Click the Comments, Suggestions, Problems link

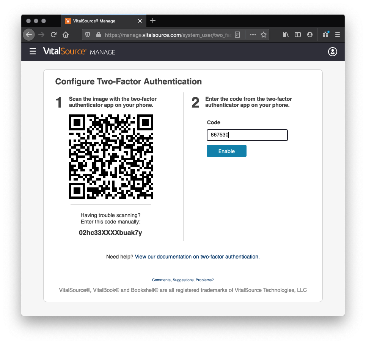tap(183, 280)
